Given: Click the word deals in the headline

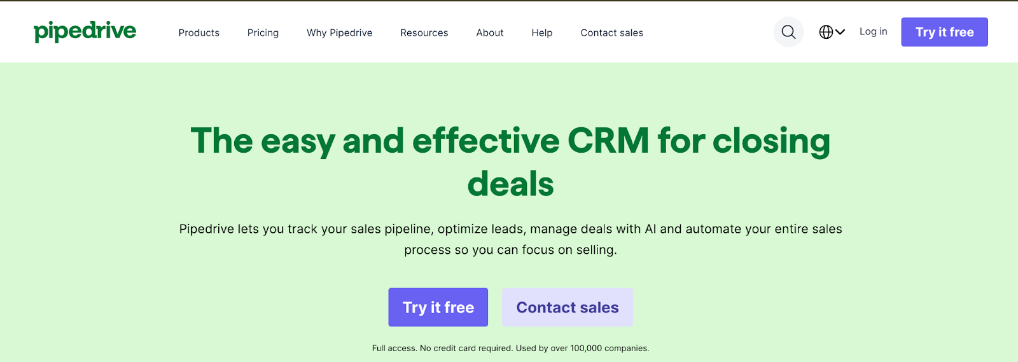Looking at the screenshot, I should (510, 184).
